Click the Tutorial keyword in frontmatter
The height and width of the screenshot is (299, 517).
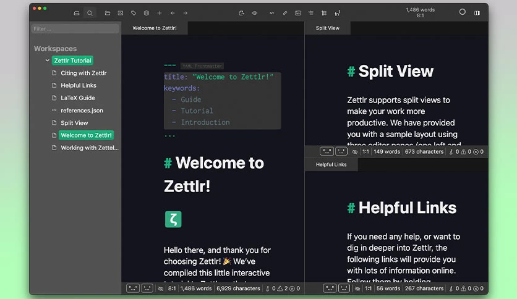coord(197,111)
